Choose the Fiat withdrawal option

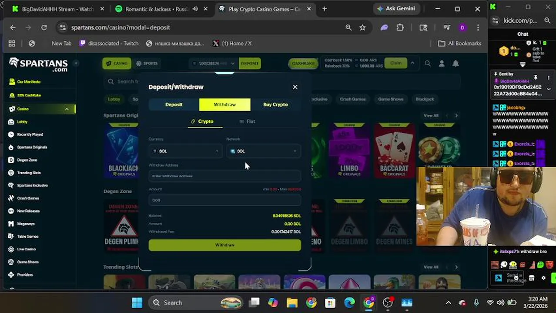click(x=247, y=121)
